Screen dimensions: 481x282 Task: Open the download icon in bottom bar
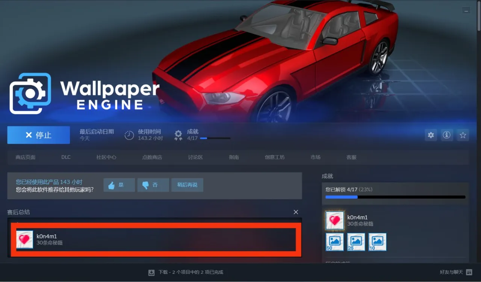pyautogui.click(x=151, y=272)
